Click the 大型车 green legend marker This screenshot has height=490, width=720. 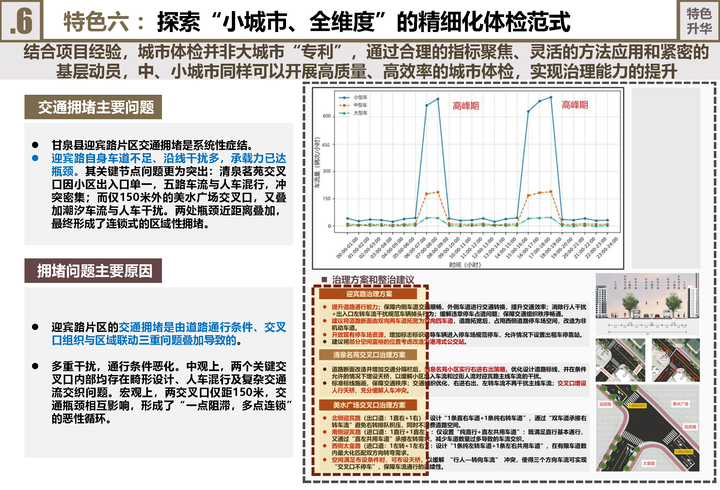(344, 113)
